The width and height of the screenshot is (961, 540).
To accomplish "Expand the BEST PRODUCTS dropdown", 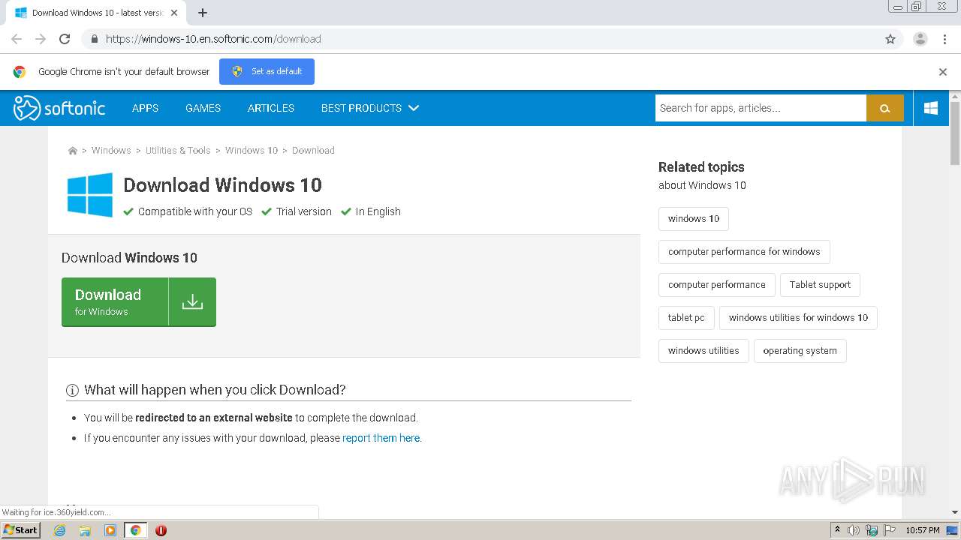I will [370, 108].
